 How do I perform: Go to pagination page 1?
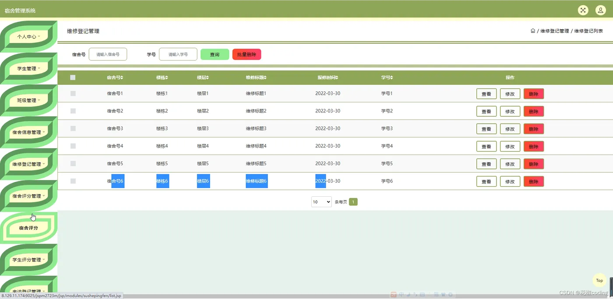click(353, 202)
